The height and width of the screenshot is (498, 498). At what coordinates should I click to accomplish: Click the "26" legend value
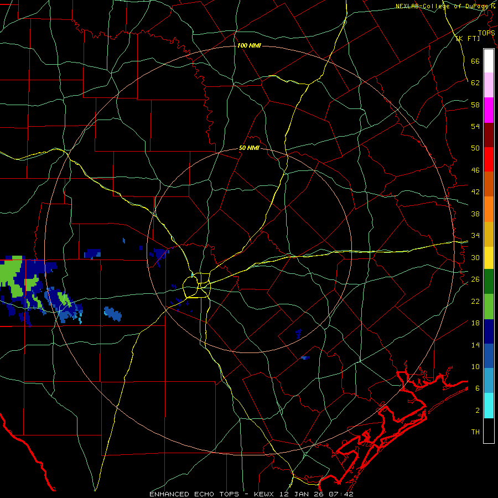click(x=475, y=279)
